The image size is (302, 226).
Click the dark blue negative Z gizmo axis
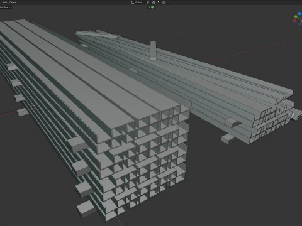click(x=299, y=24)
